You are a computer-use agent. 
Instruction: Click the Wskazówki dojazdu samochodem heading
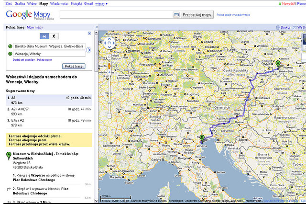(x=42, y=79)
